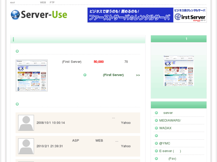Image resolution: width=217 pixels, height=162 pixels.
Task: Click avatar of 2010/2/1 review
Action: pyautogui.click(x=26, y=146)
